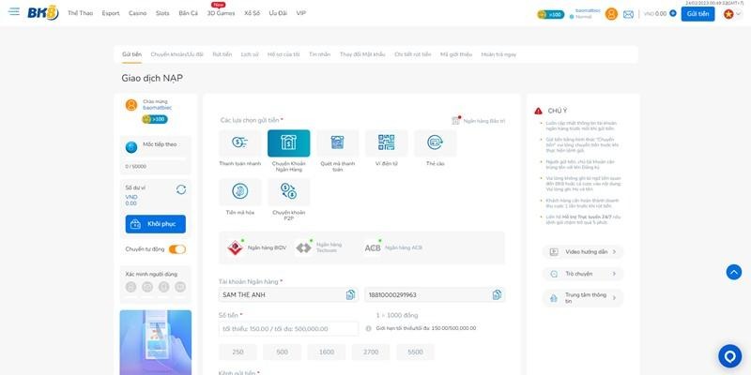Open the mail inbox envelope icon
The width and height of the screenshot is (751, 375).
coord(628,14)
